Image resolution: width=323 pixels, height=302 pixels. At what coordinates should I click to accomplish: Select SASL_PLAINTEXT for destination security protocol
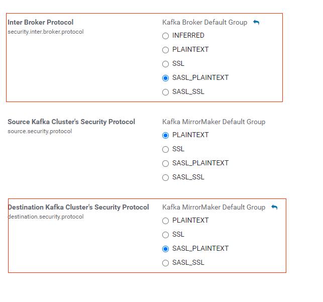[165, 249]
